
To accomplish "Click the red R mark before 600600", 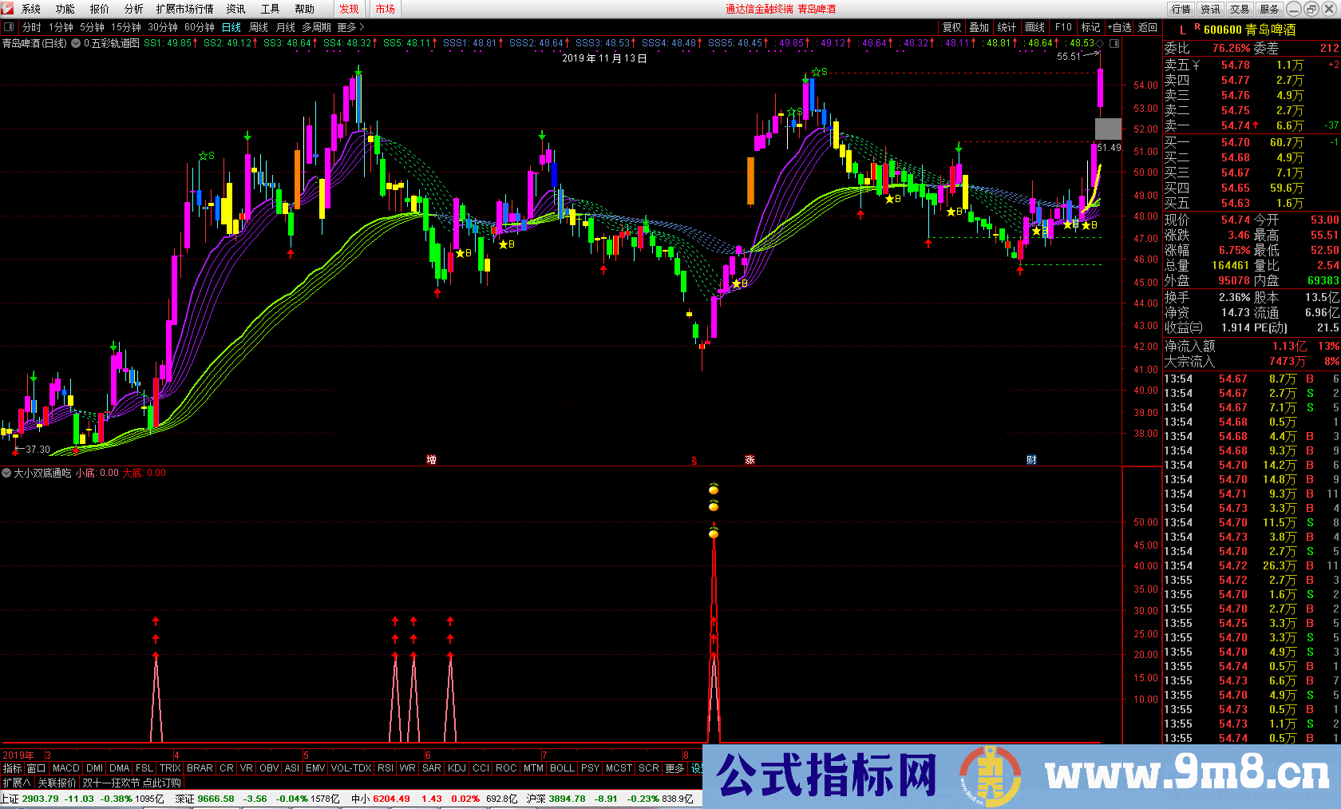I will pos(1197,27).
